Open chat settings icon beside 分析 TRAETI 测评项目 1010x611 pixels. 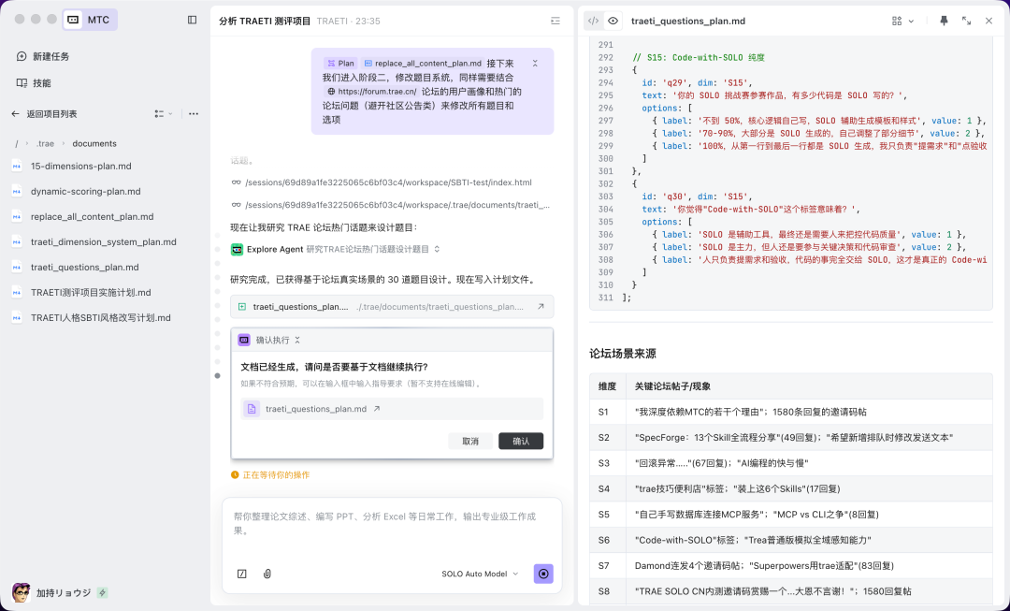[x=555, y=20]
